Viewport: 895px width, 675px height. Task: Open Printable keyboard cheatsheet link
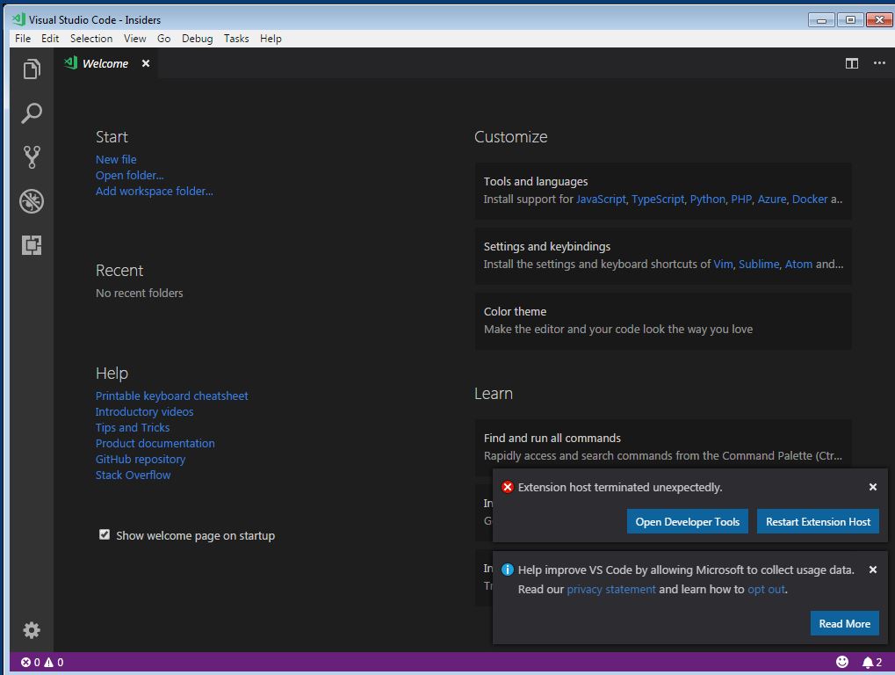pos(172,396)
